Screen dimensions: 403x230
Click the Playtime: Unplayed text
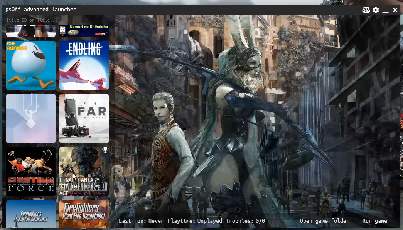click(x=195, y=221)
